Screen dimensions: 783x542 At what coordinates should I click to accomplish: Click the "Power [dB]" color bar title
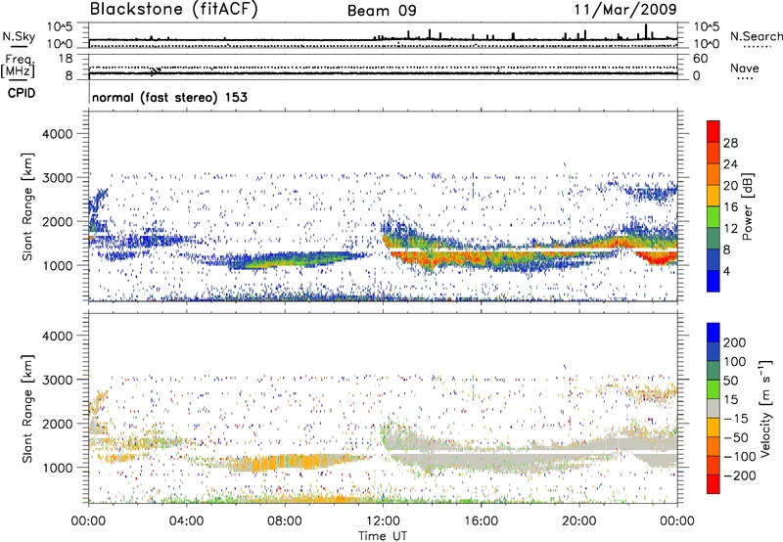tap(747, 206)
